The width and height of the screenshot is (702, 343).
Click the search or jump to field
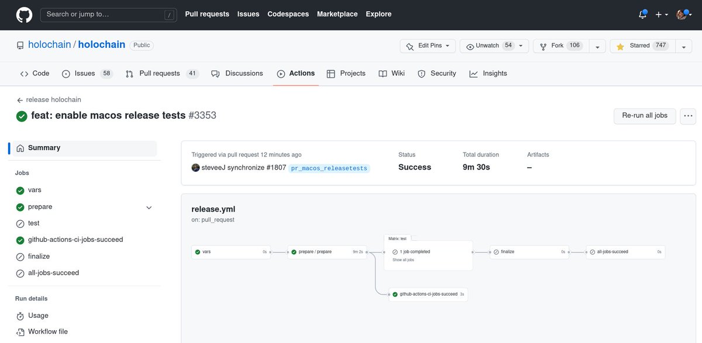(109, 15)
